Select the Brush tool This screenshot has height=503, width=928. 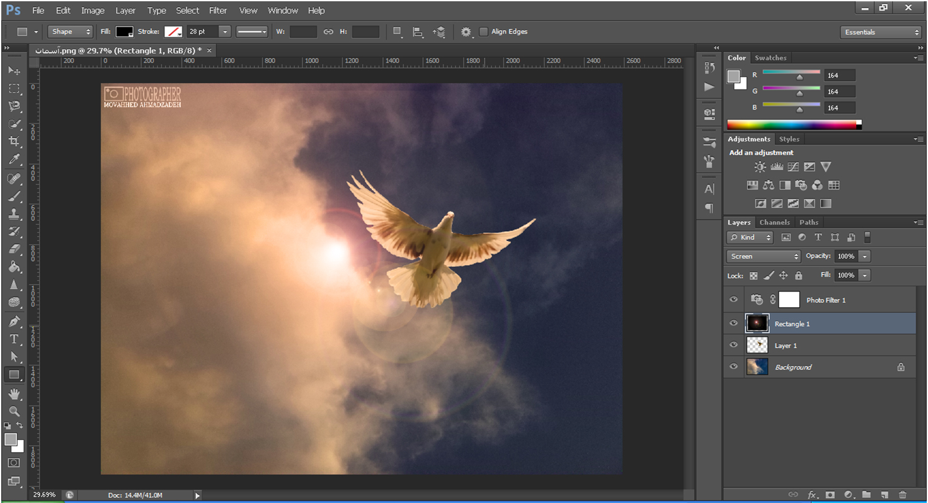tap(14, 196)
